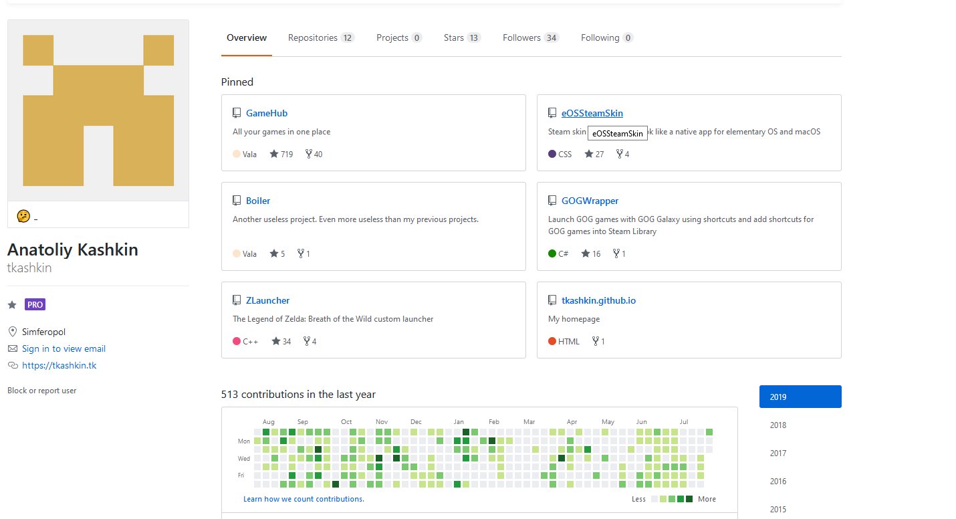This screenshot has height=519, width=956.
Task: Click the star count icon for ZLauncher
Action: [275, 341]
